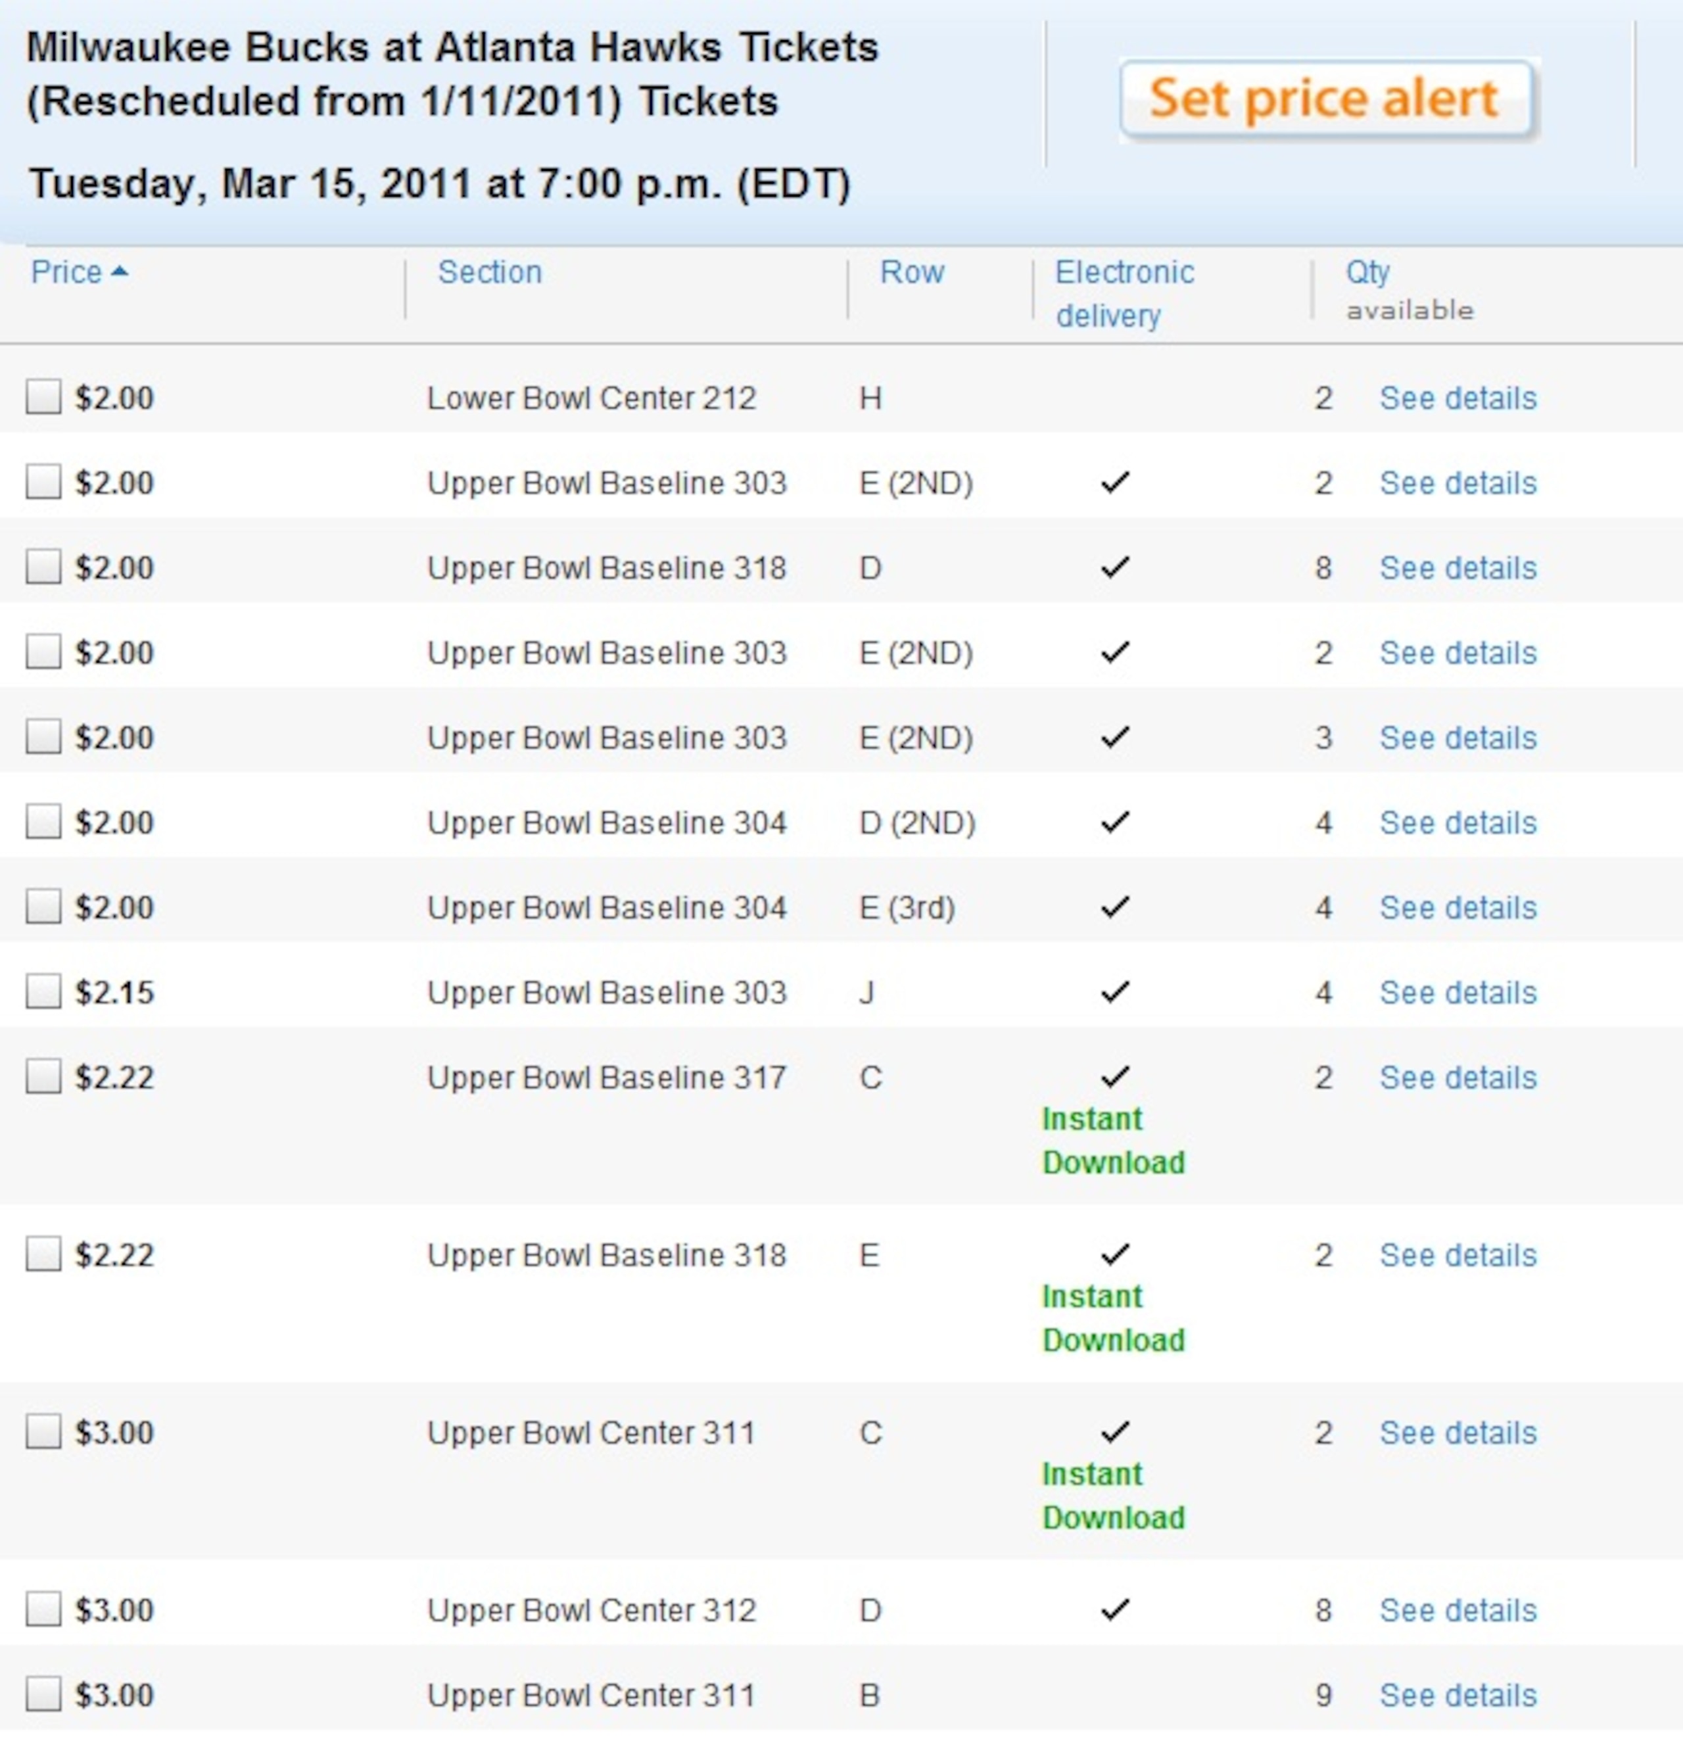Click the date "Tuesday, Mar 15, 2011" line
Screen dimensions: 1683x1758
(440, 184)
